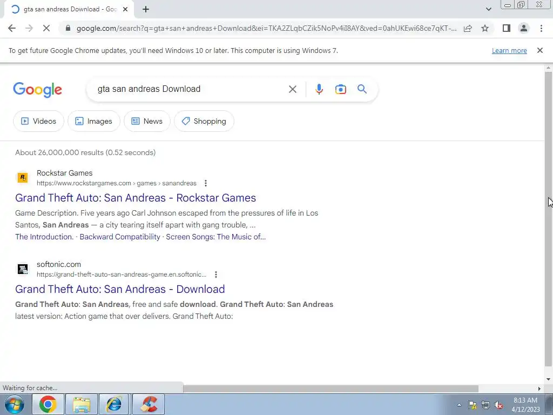The image size is (553, 415).
Task: Open Screen Songs: The Music of sitelink
Action: [216, 237]
